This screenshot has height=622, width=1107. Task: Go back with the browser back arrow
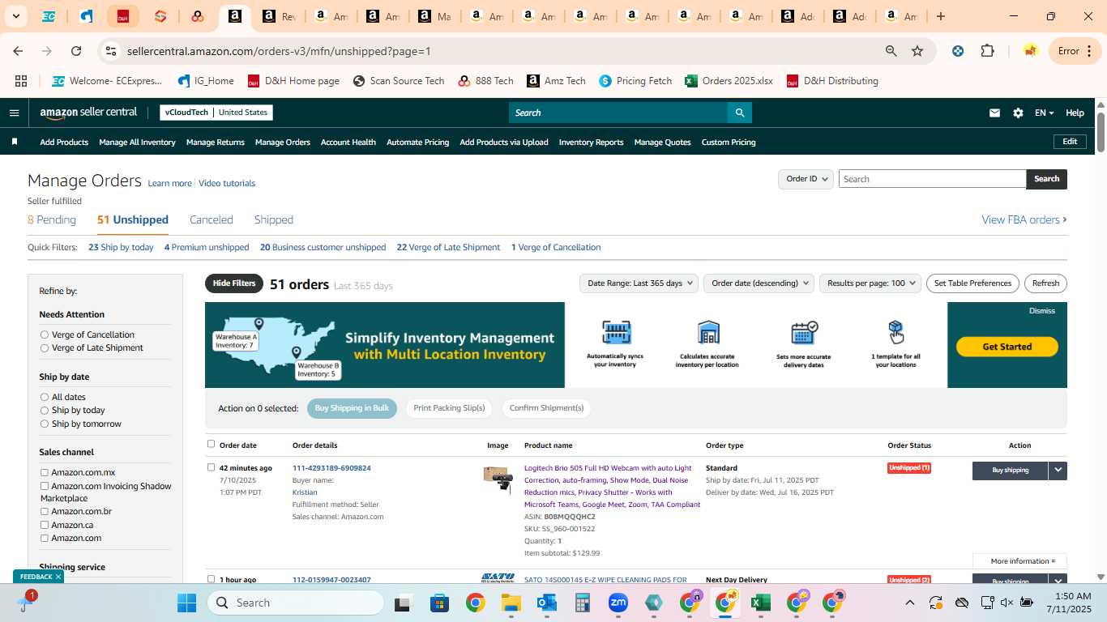(18, 51)
